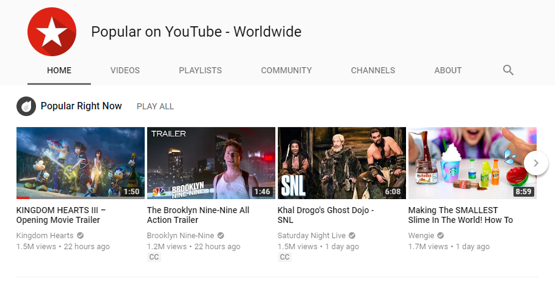
Task: Click the CC badge under Khal Drogo video
Action: [x=285, y=257]
